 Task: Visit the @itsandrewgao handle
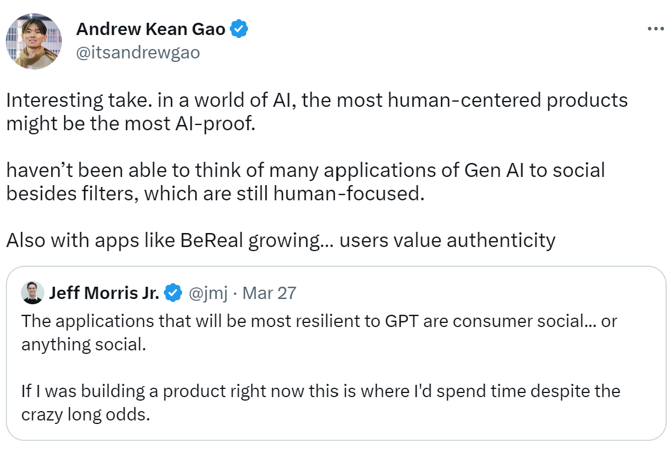(x=138, y=53)
